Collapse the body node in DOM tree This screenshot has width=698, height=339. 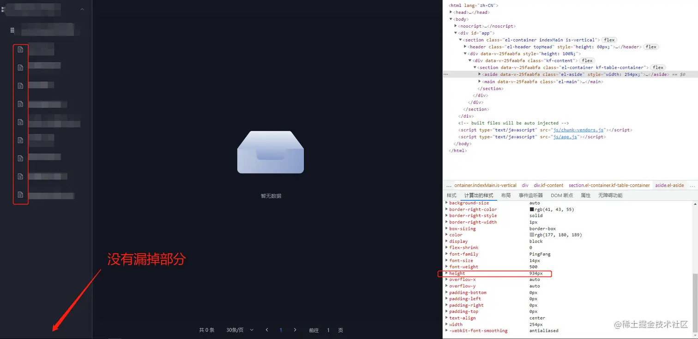coord(451,19)
